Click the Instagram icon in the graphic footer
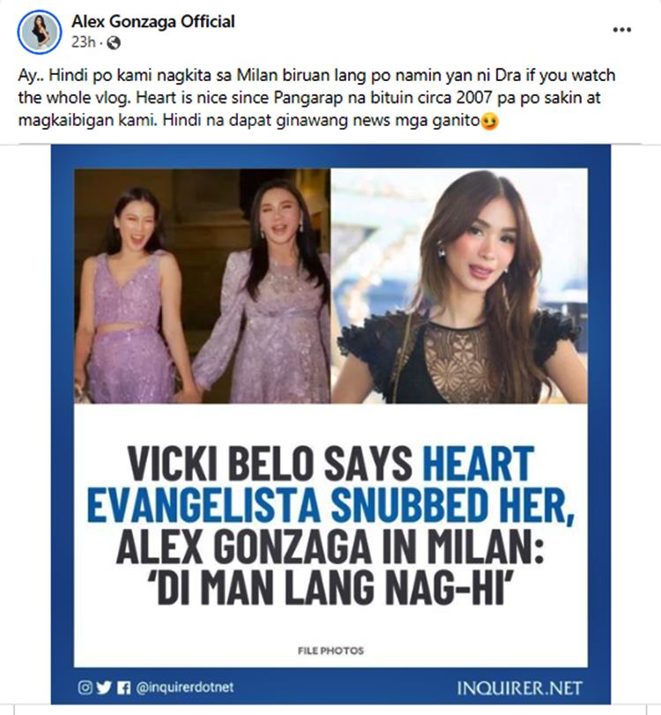 click(x=85, y=687)
